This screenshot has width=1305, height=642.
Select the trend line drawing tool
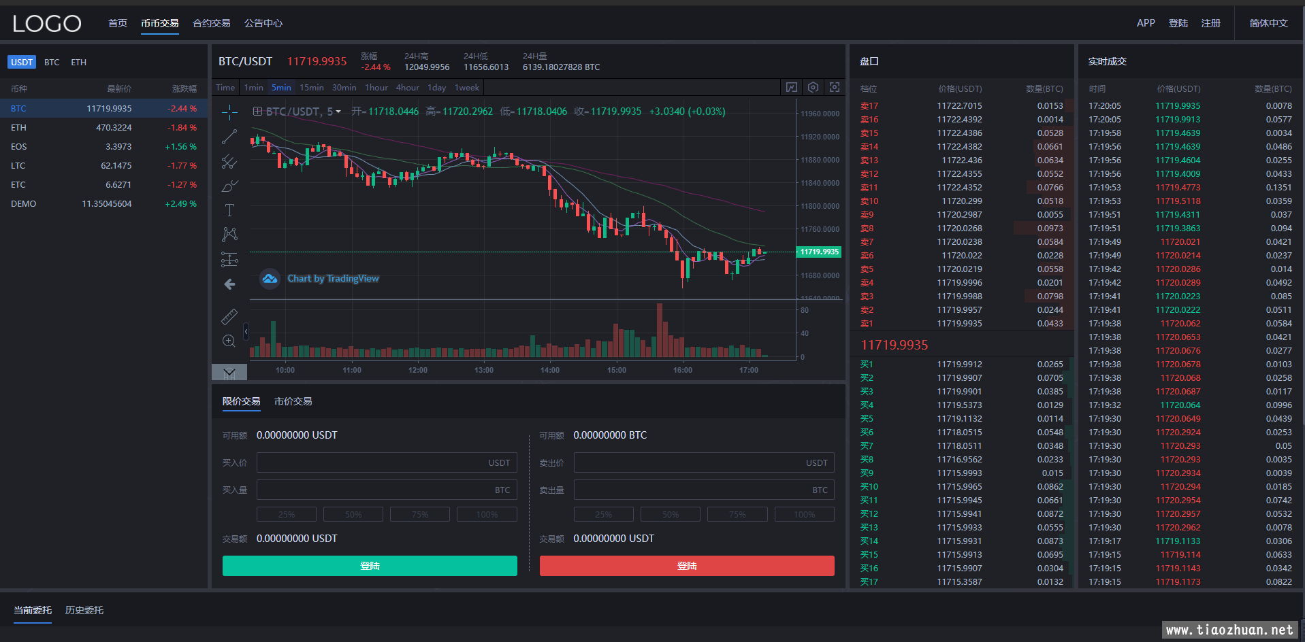229,137
